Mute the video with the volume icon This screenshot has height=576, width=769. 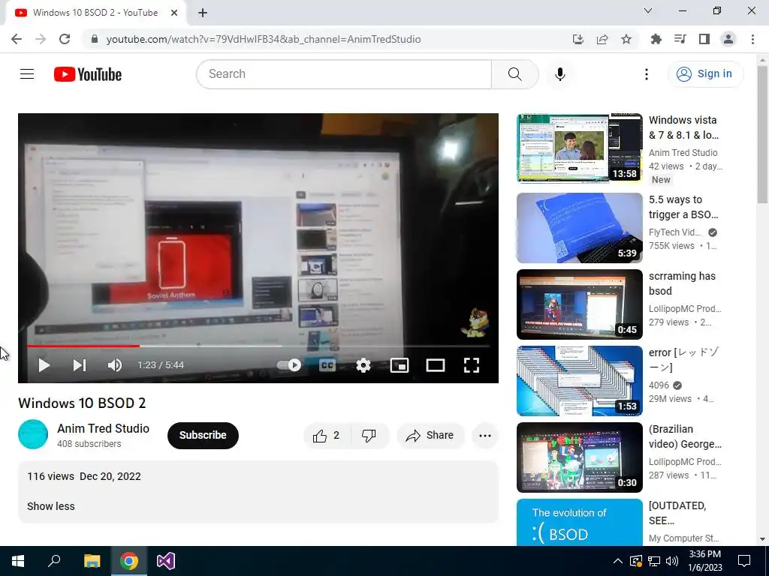pos(115,365)
